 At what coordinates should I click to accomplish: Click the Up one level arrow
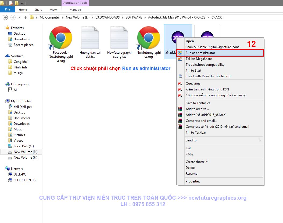(x=26, y=17)
